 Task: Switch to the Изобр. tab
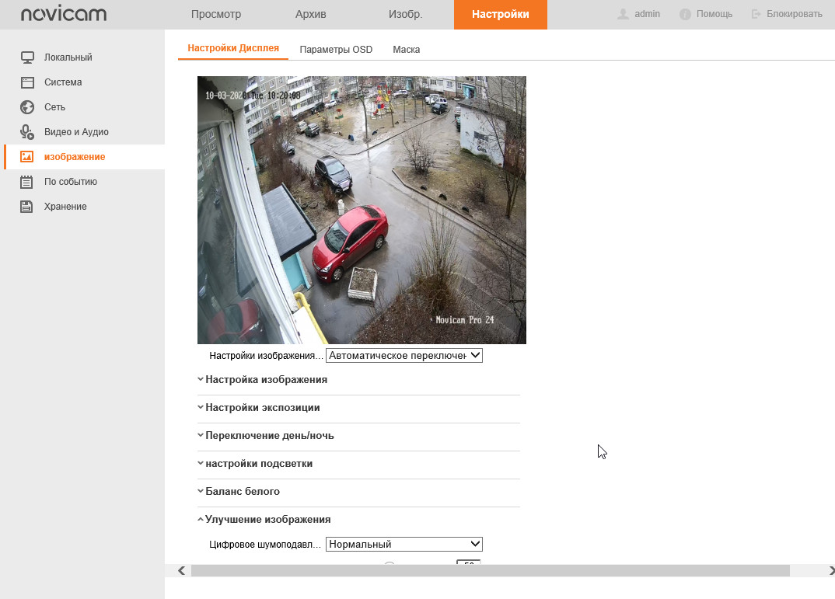405,14
